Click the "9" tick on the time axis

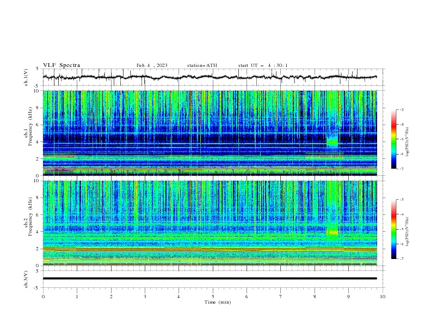(x=348, y=297)
